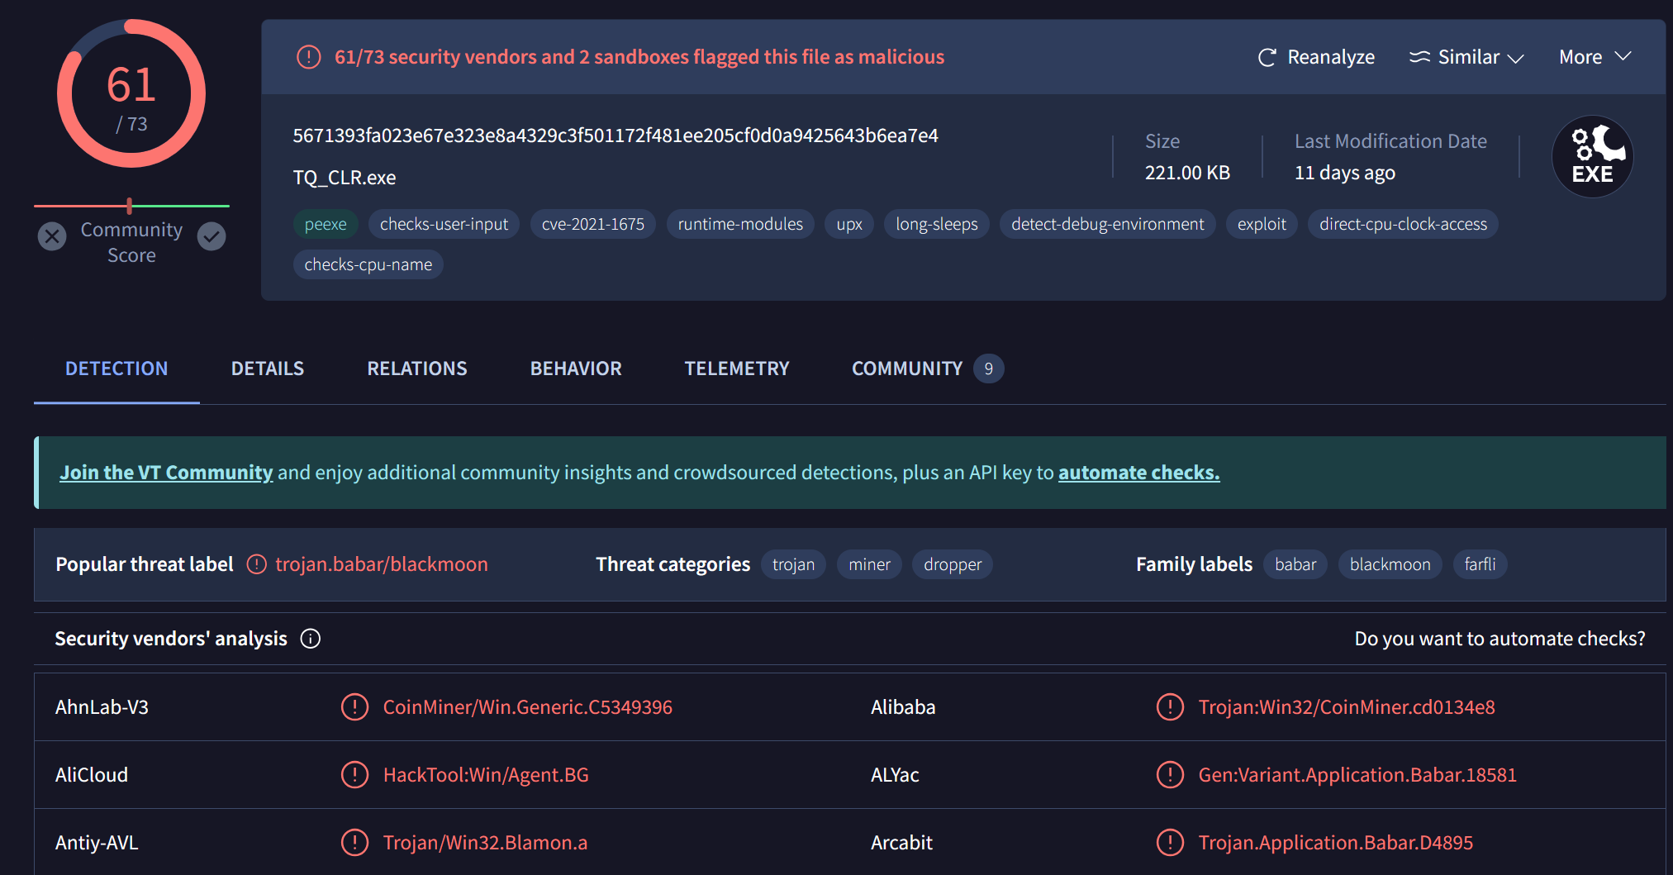Click the Reanalyze circular arrow icon
The image size is (1673, 875).
1267,58
